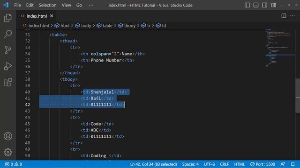Click the </thead> closing tag on line 37

(70, 73)
